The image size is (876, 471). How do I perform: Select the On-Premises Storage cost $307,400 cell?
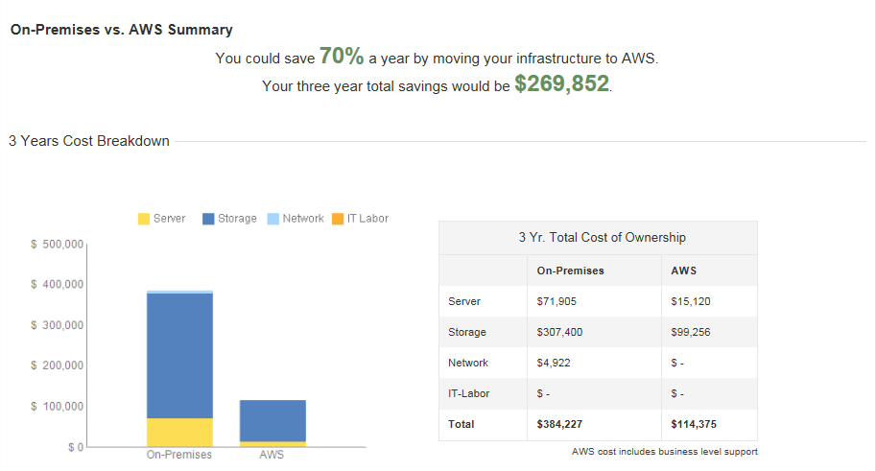click(559, 332)
